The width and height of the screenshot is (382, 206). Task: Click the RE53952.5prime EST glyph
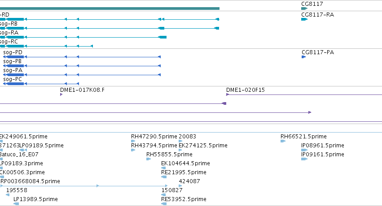[x=164, y=204]
